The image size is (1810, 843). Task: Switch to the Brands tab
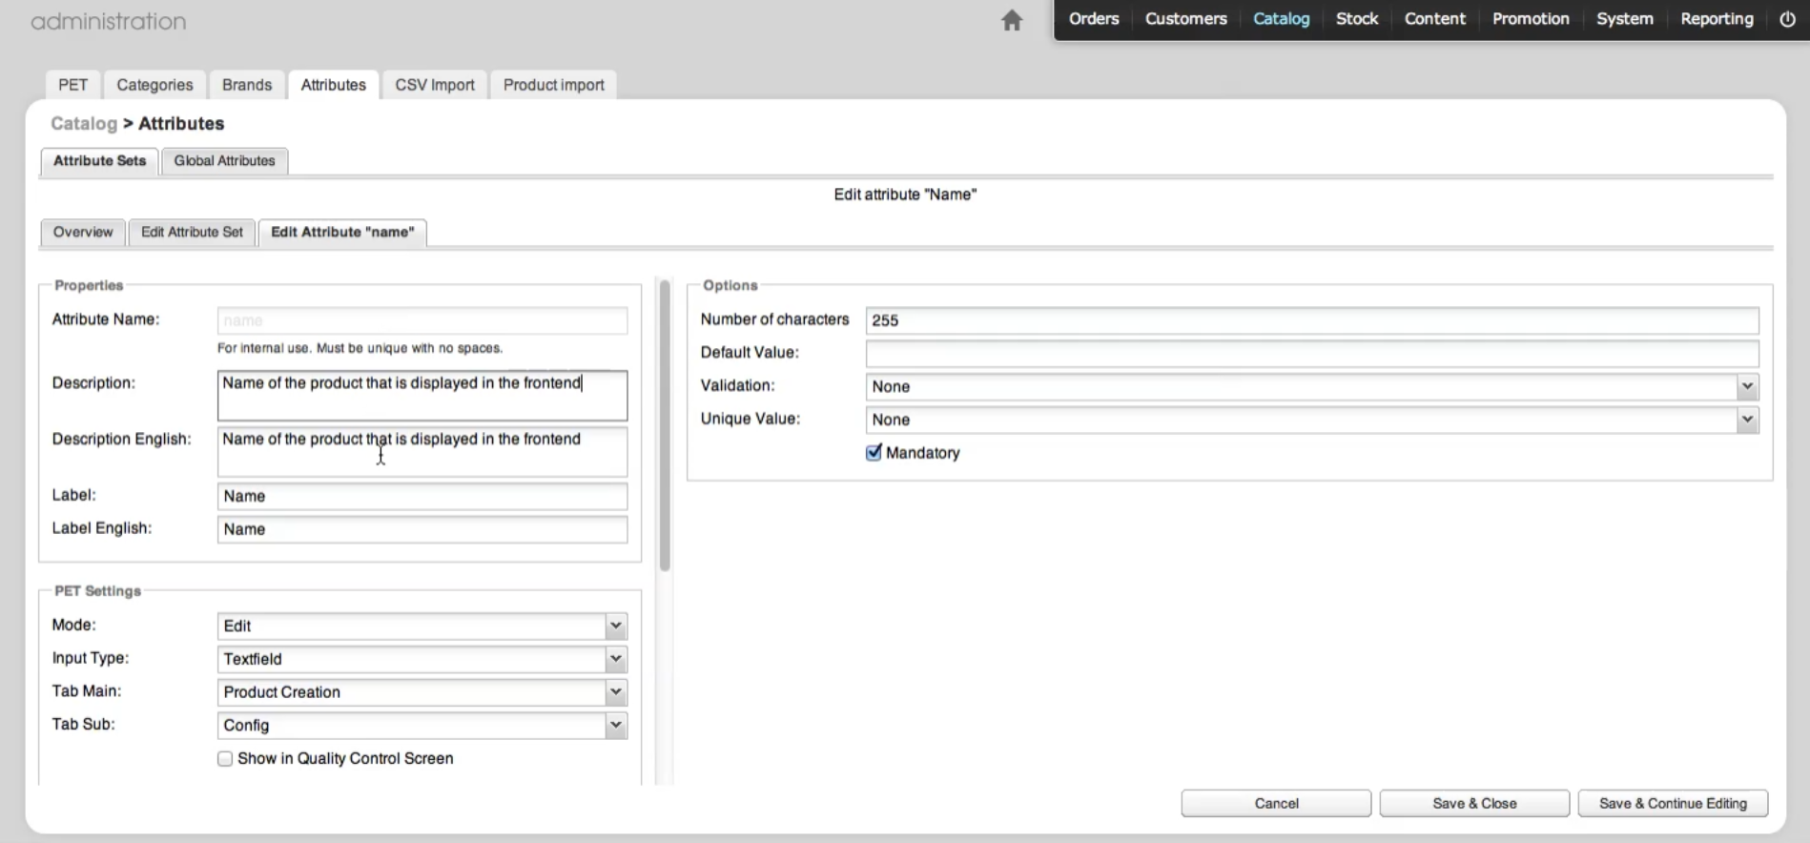tap(247, 85)
